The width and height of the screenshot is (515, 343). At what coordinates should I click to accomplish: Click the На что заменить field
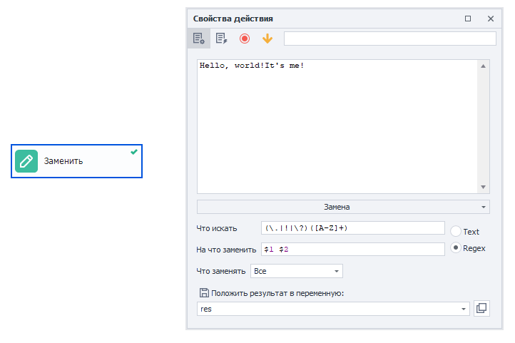353,249
